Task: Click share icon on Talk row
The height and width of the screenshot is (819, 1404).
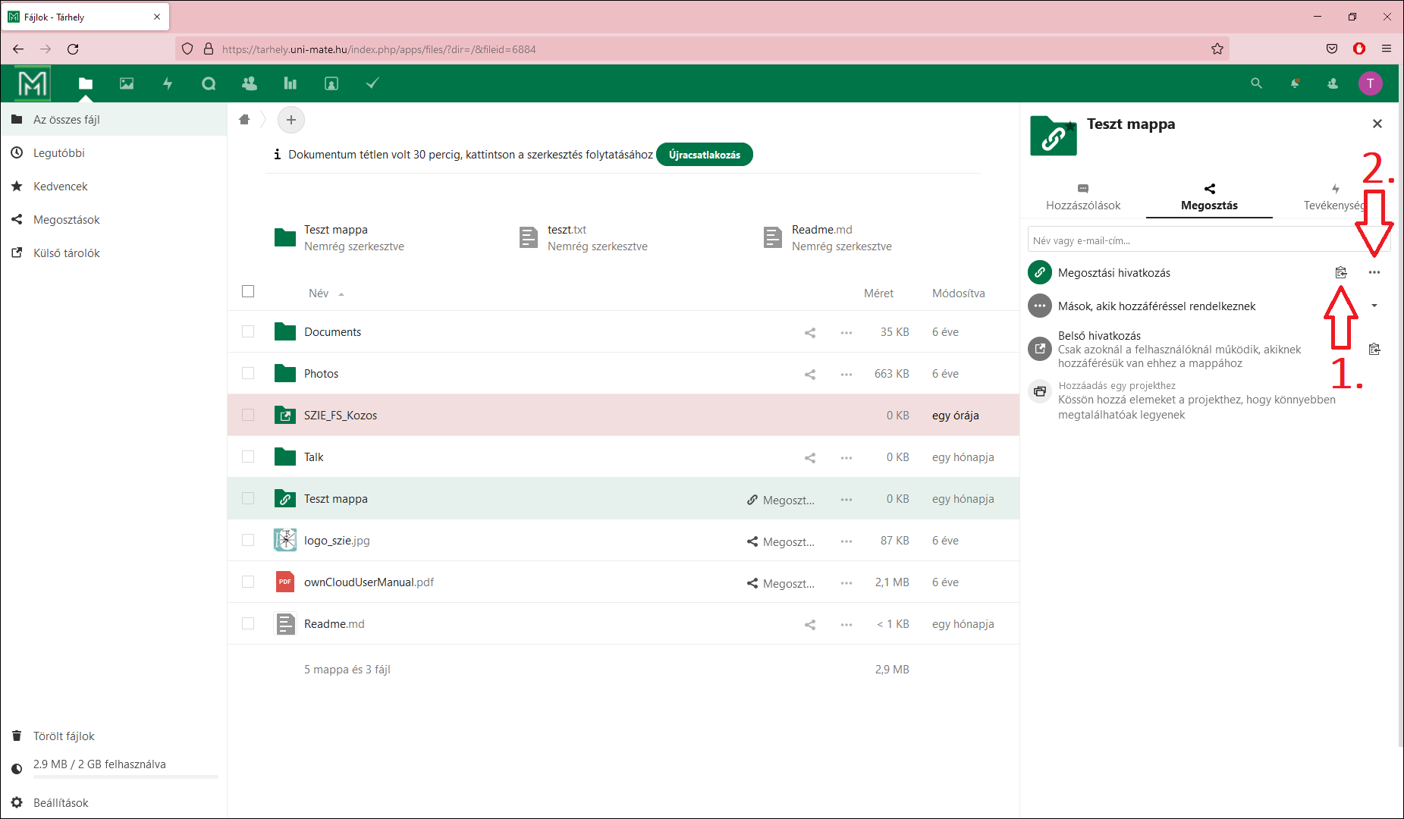Action: (x=810, y=457)
